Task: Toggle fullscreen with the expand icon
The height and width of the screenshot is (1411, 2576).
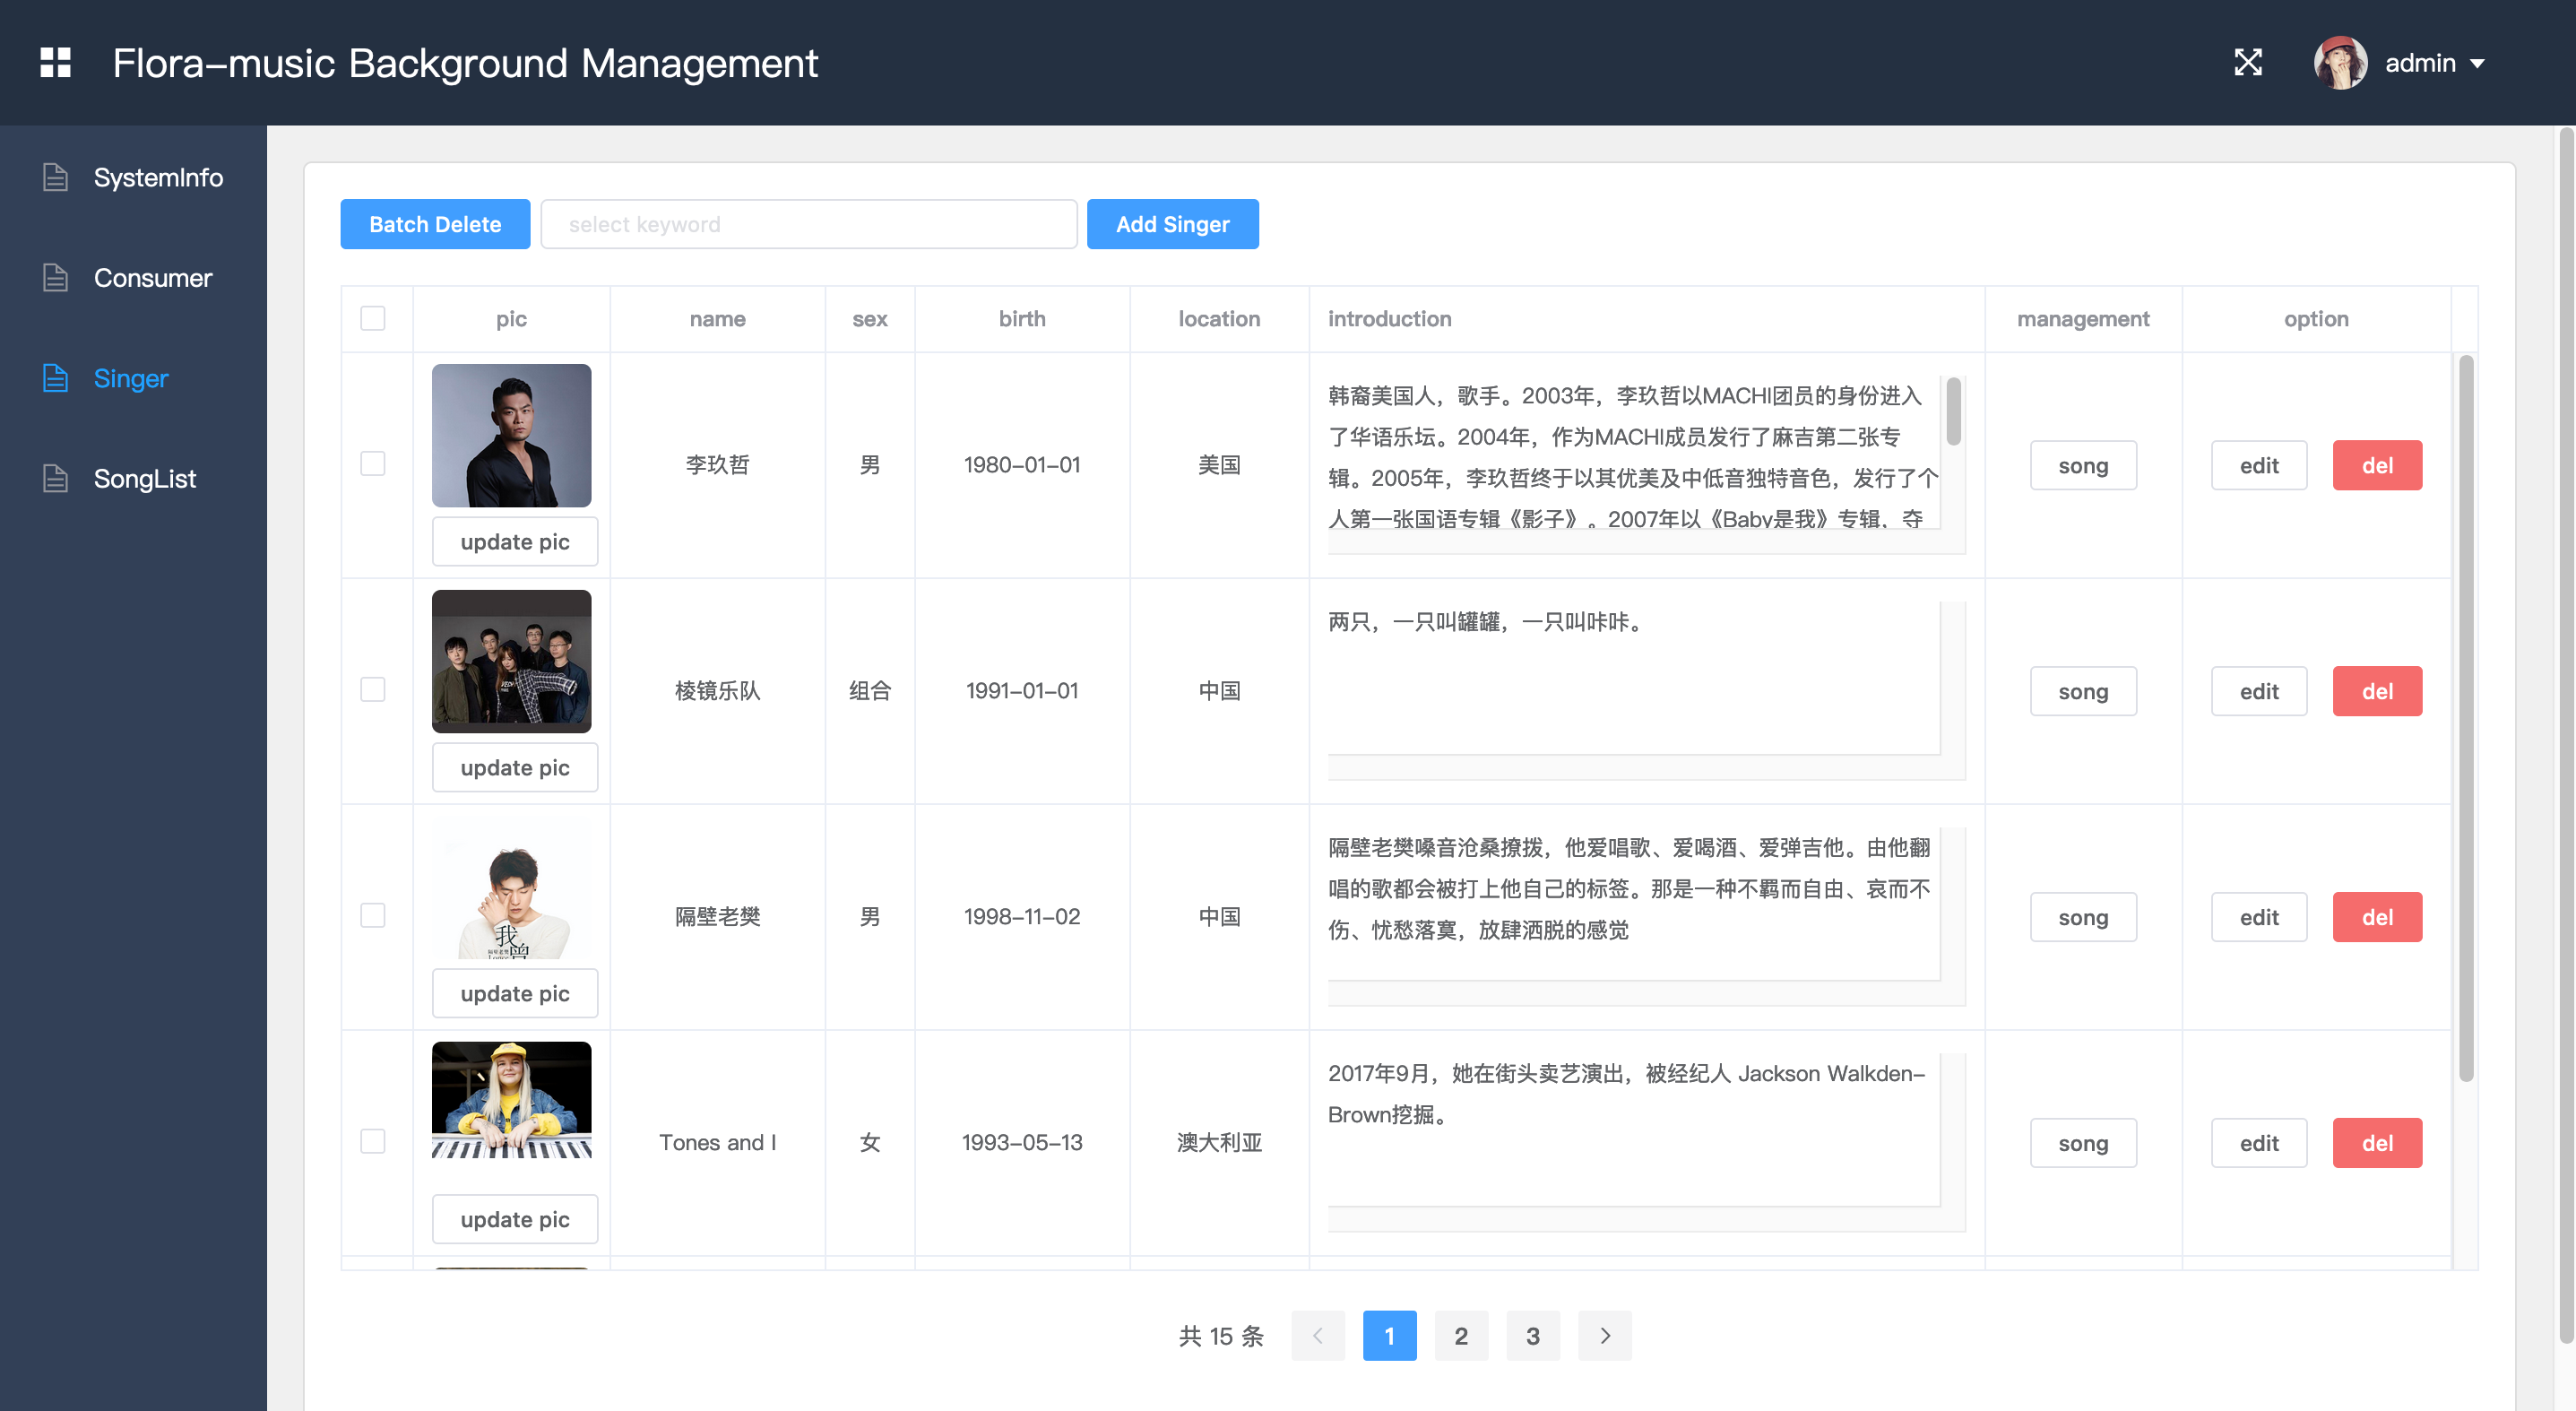Action: [2248, 62]
